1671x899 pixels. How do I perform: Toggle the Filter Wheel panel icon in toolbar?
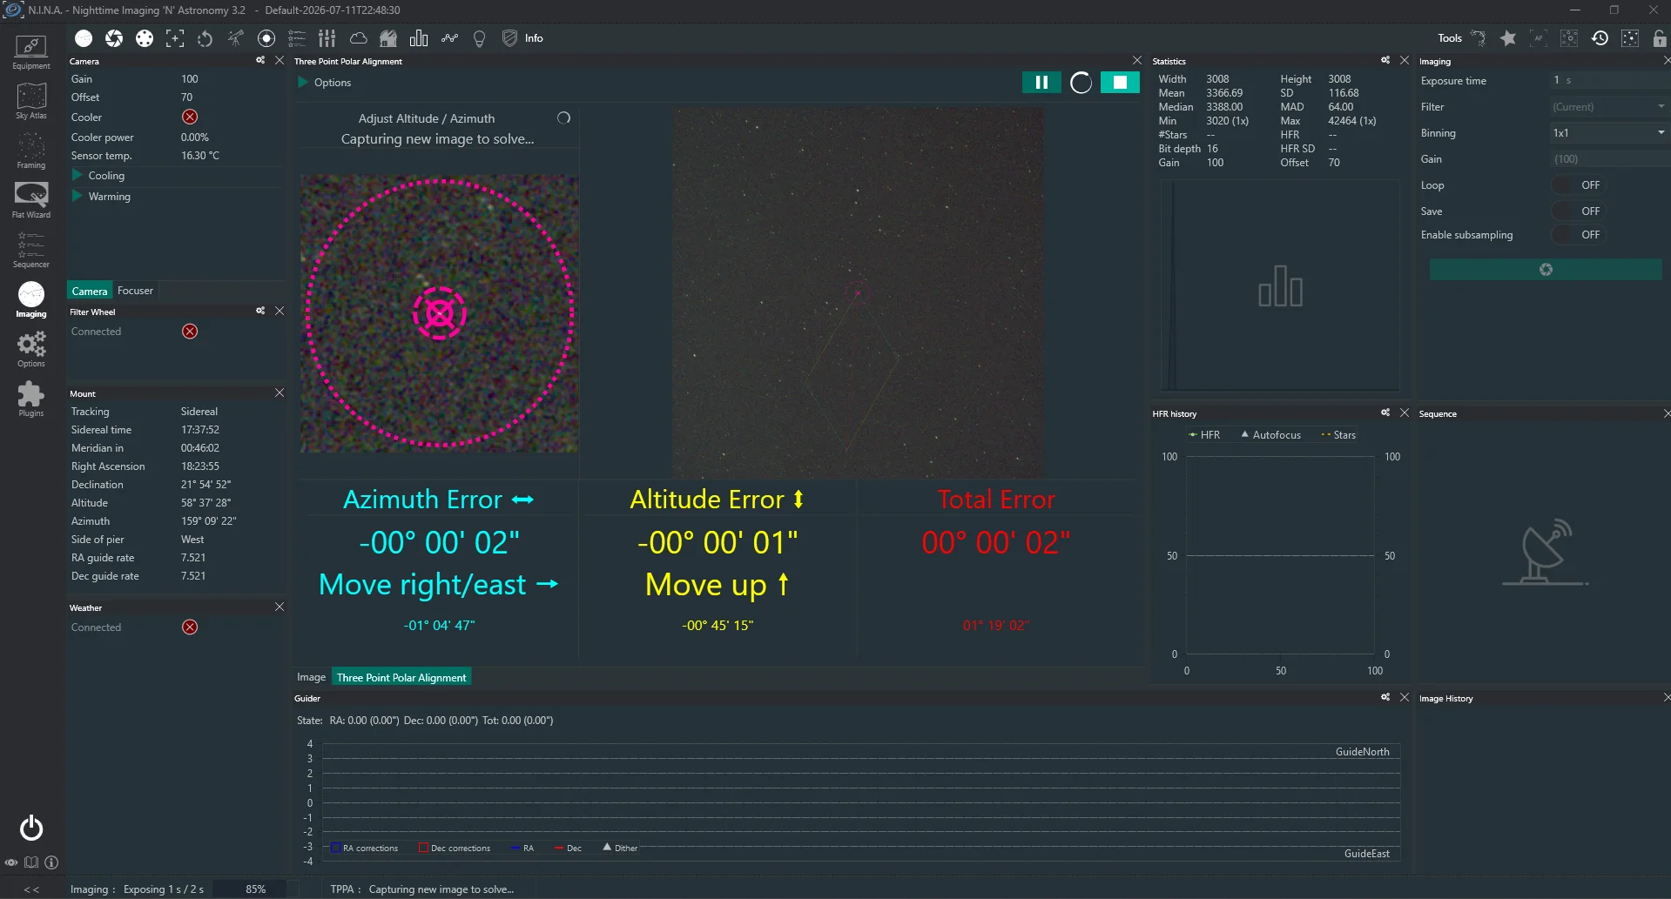point(145,38)
